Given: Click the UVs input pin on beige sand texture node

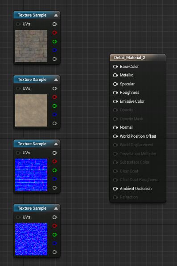Looking at the screenshot, I should click(x=18, y=89).
